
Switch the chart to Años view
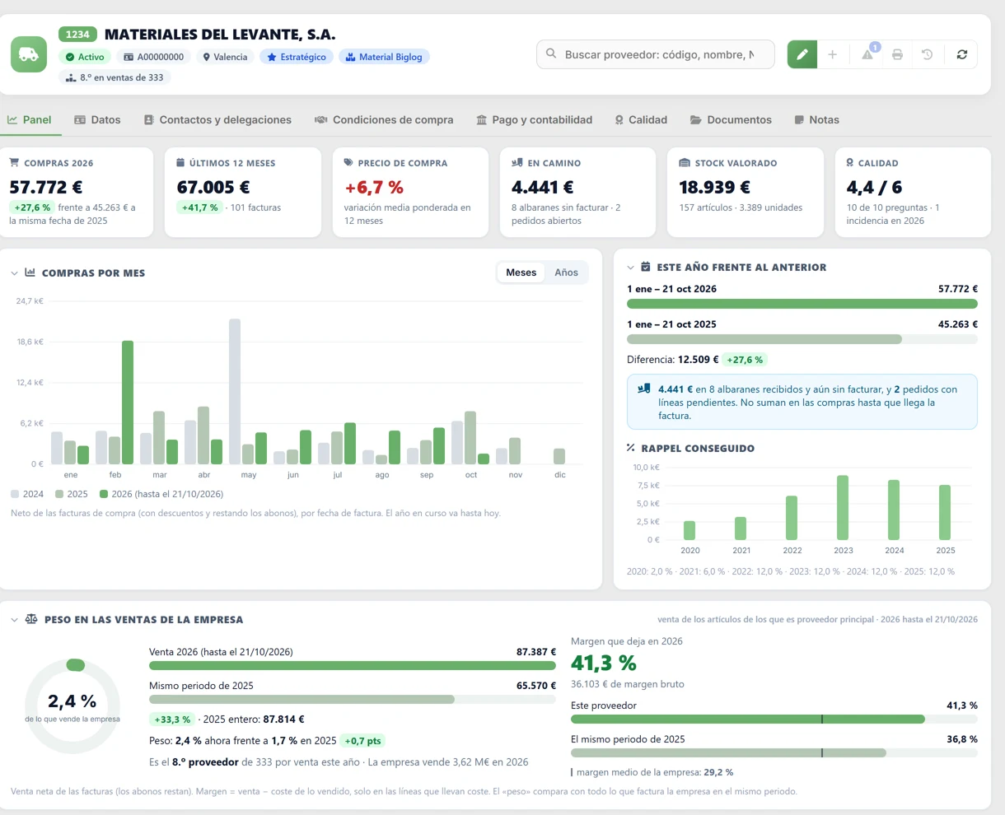566,272
